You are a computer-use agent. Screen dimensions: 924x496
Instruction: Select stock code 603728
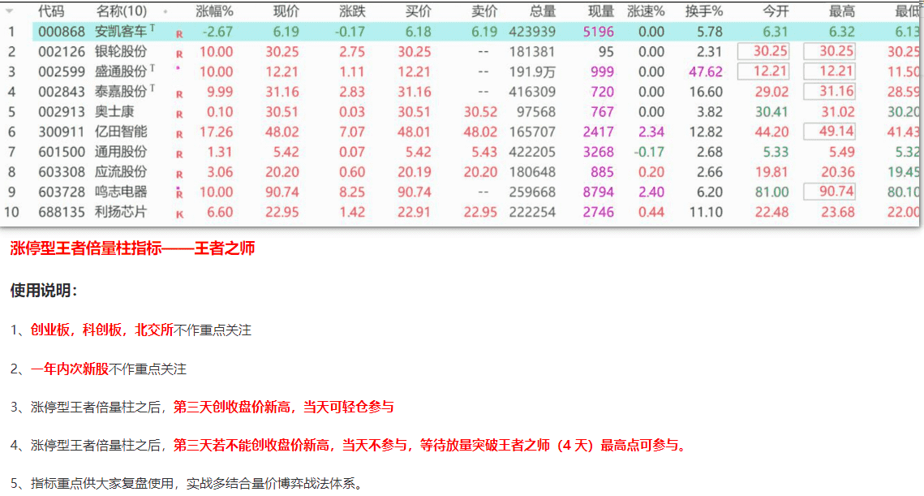click(x=62, y=192)
